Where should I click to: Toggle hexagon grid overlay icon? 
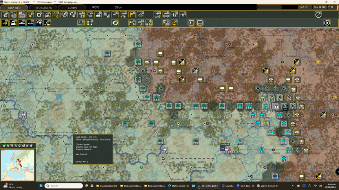pyautogui.click(x=30, y=15)
